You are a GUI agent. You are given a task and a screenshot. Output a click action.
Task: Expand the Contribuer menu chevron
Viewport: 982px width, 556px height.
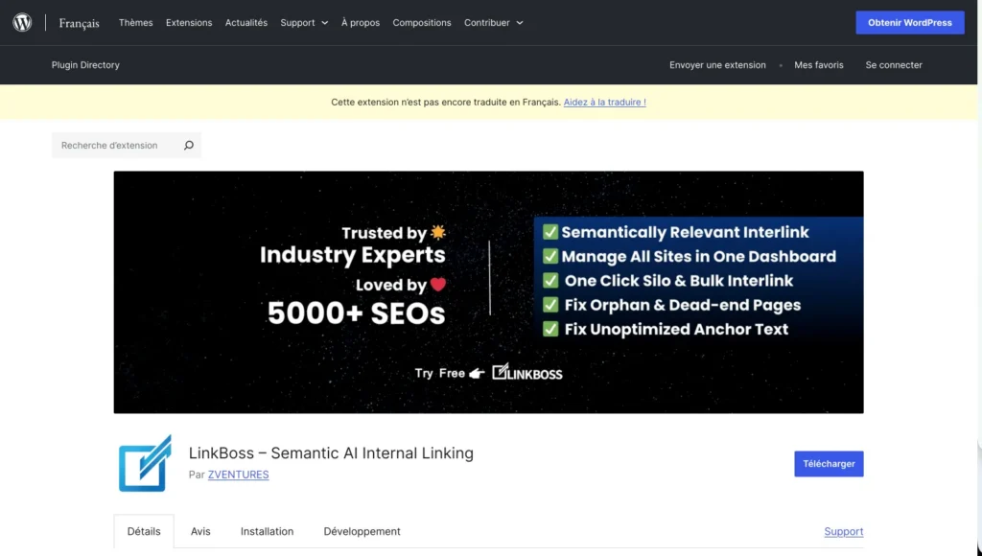520,23
